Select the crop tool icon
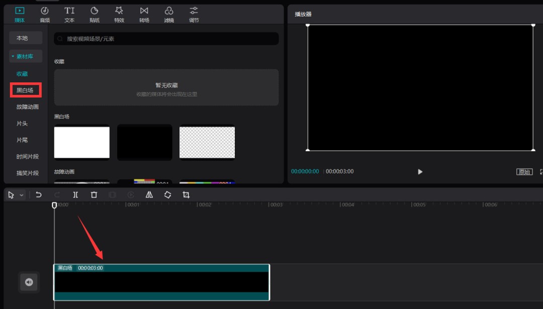The width and height of the screenshot is (543, 309). [186, 195]
